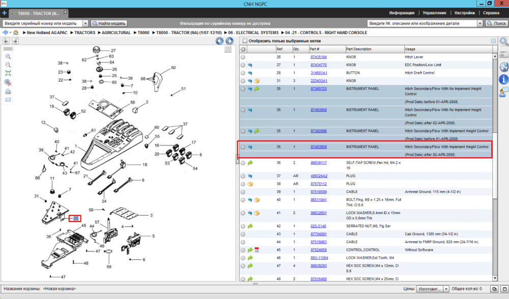This screenshot has width=509, height=299.
Task: Open the Настройки menu
Action: [x=465, y=13]
